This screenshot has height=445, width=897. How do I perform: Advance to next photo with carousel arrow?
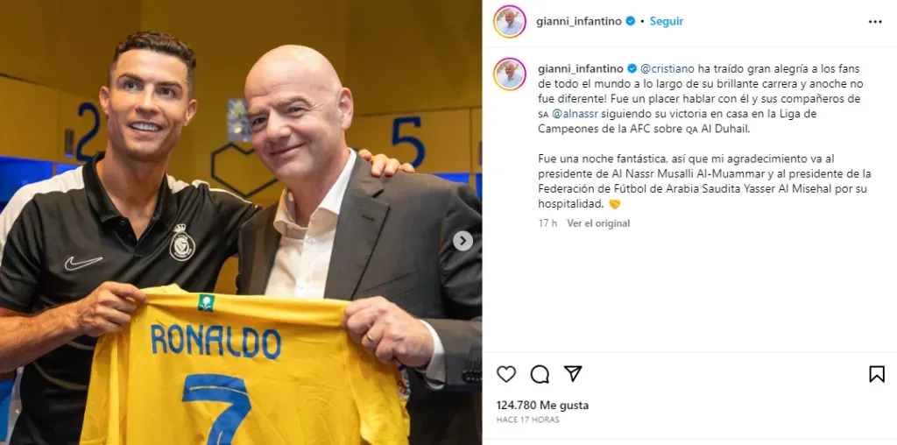point(463,241)
